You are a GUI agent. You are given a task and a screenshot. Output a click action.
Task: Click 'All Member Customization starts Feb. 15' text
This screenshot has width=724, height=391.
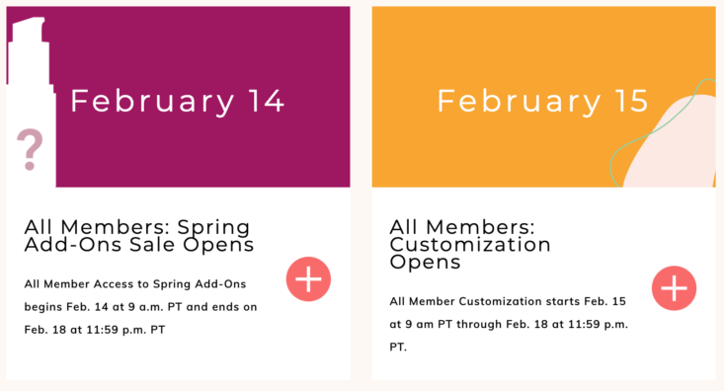(508, 301)
